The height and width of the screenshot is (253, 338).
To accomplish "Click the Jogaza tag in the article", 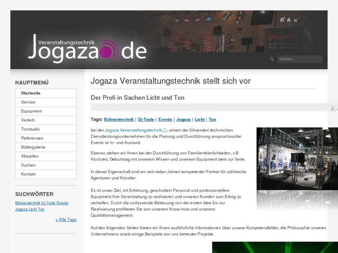I will [x=184, y=119].
